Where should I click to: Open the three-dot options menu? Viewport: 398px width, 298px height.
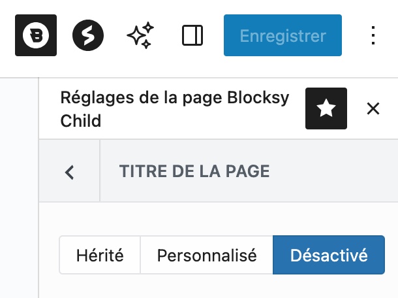point(373,35)
